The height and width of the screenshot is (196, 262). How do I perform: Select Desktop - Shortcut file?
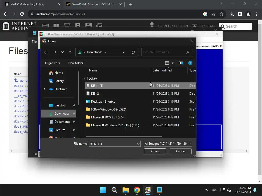coord(140,102)
